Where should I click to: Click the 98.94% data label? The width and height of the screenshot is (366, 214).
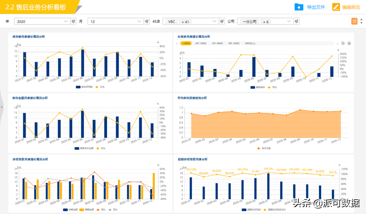click(217, 171)
